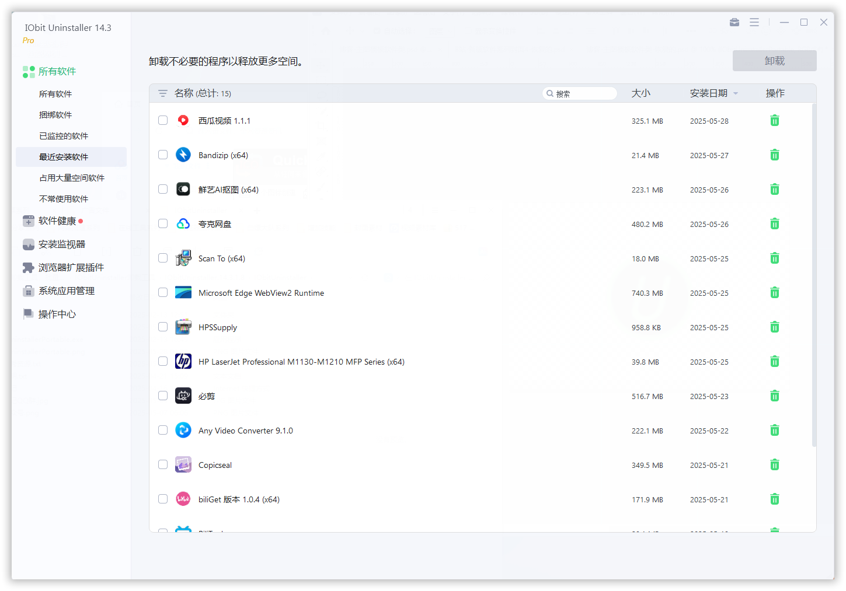Screen dimensions: 846x591
Task: Click trash icon for HP LaserJet Professional
Action: click(x=775, y=362)
